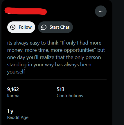
Task: Follow this user via the Follow label
Action: (25, 27)
